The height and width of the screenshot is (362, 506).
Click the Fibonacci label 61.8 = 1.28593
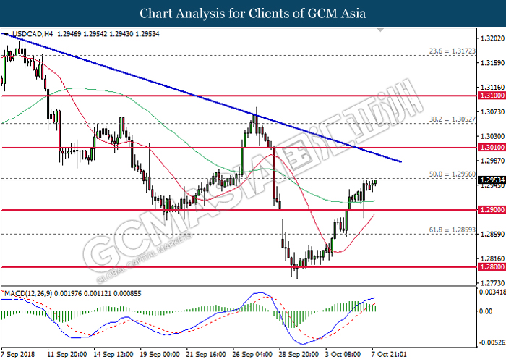click(452, 230)
